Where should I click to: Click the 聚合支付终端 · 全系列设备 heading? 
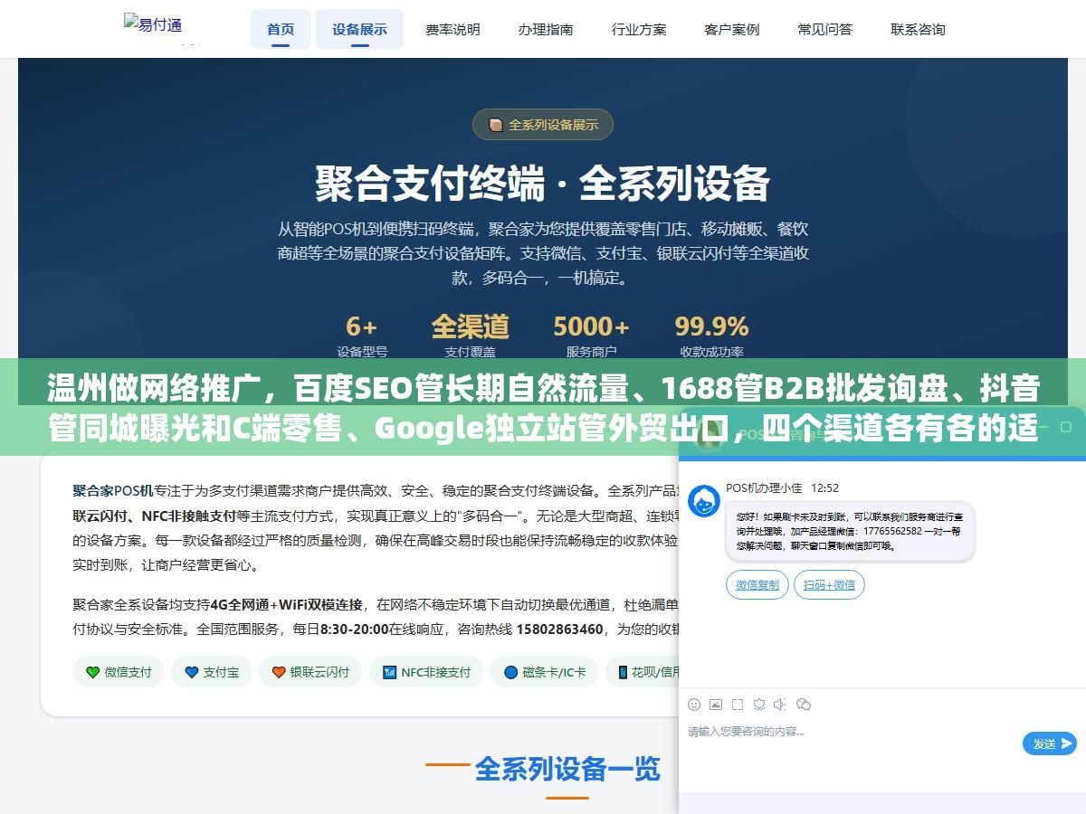click(543, 184)
